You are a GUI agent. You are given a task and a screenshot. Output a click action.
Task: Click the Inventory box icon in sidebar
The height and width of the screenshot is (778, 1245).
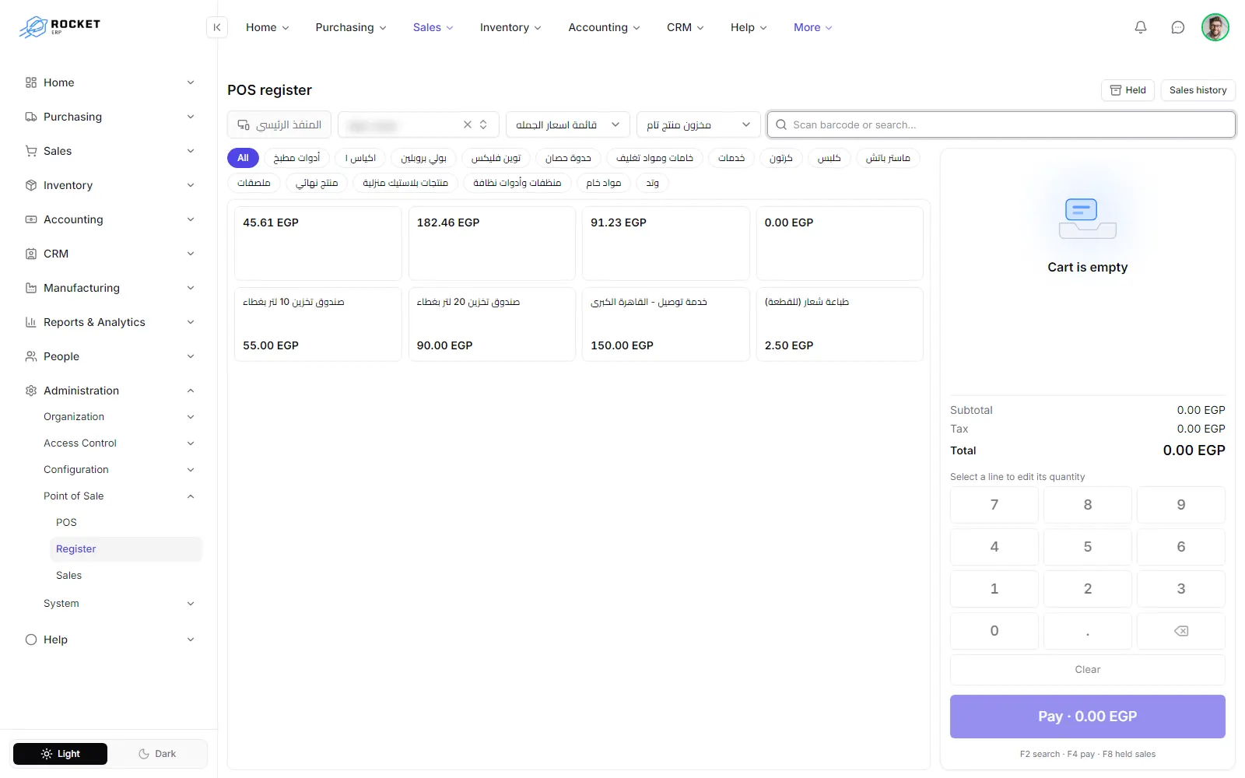click(31, 185)
